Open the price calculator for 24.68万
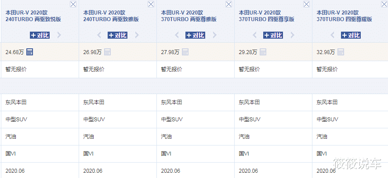 pos(30,52)
